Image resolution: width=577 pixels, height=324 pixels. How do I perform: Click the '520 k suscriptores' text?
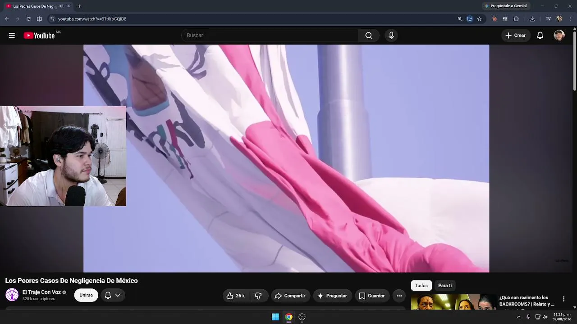click(39, 299)
